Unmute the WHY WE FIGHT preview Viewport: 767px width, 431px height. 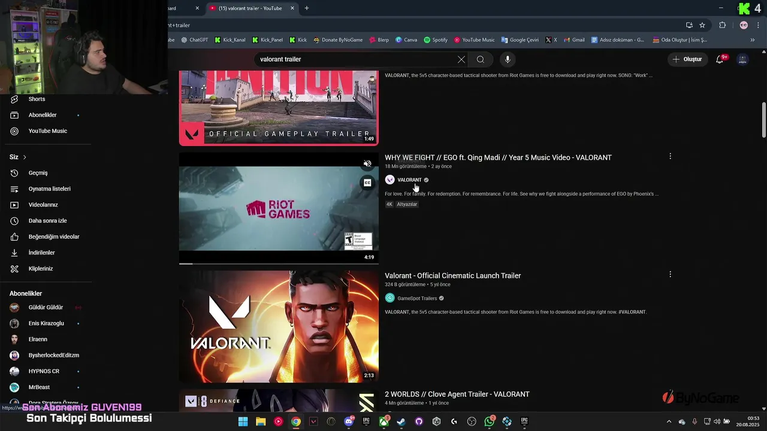tap(367, 163)
